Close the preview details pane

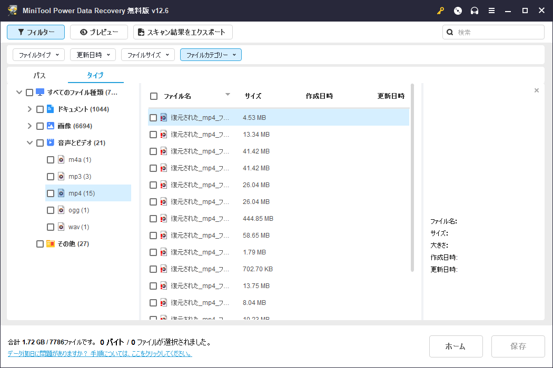pyautogui.click(x=537, y=90)
